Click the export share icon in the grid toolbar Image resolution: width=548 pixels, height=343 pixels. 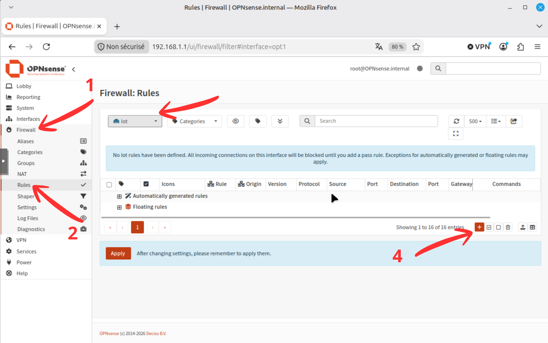pos(514,121)
